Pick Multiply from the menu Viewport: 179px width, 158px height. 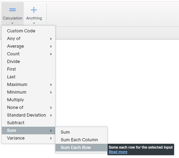pyautogui.click(x=28, y=100)
